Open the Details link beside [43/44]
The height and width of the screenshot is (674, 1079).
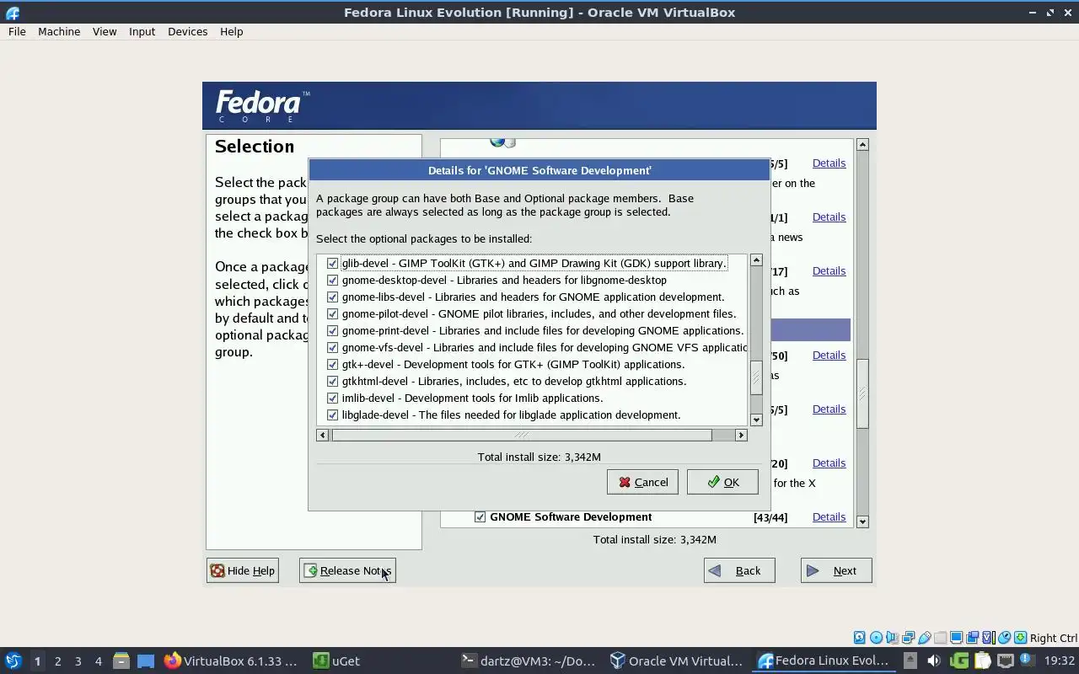[x=829, y=516]
